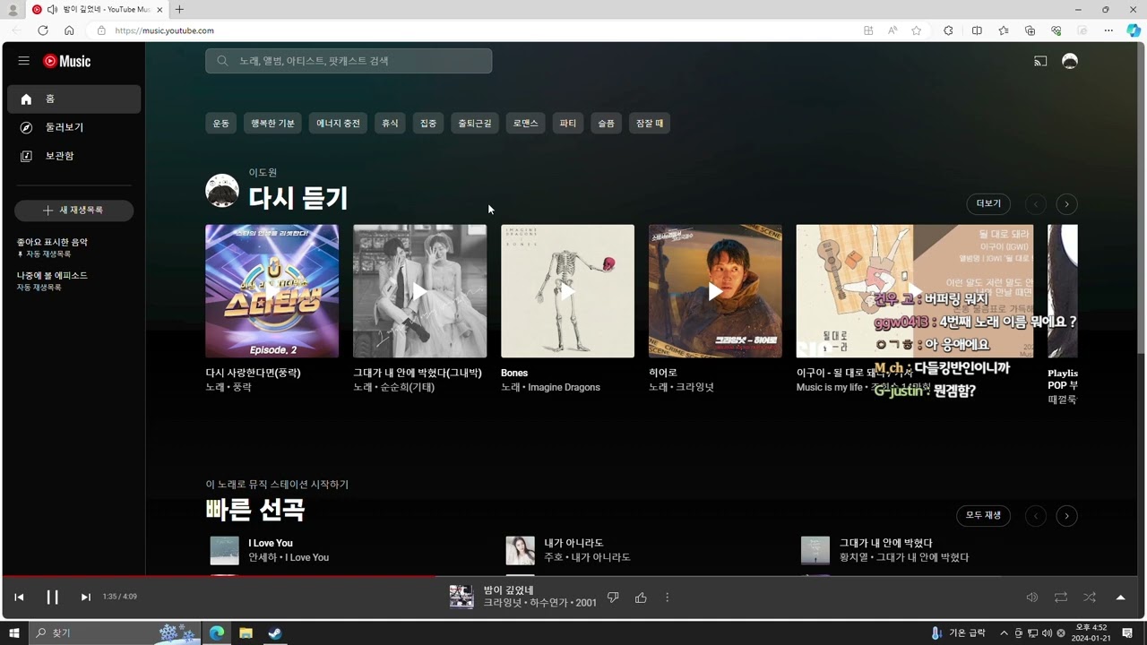Image resolution: width=1147 pixels, height=645 pixels.
Task: Play the 그대가 내 안에 박혔다(그내박) thumbnail
Action: (x=420, y=291)
